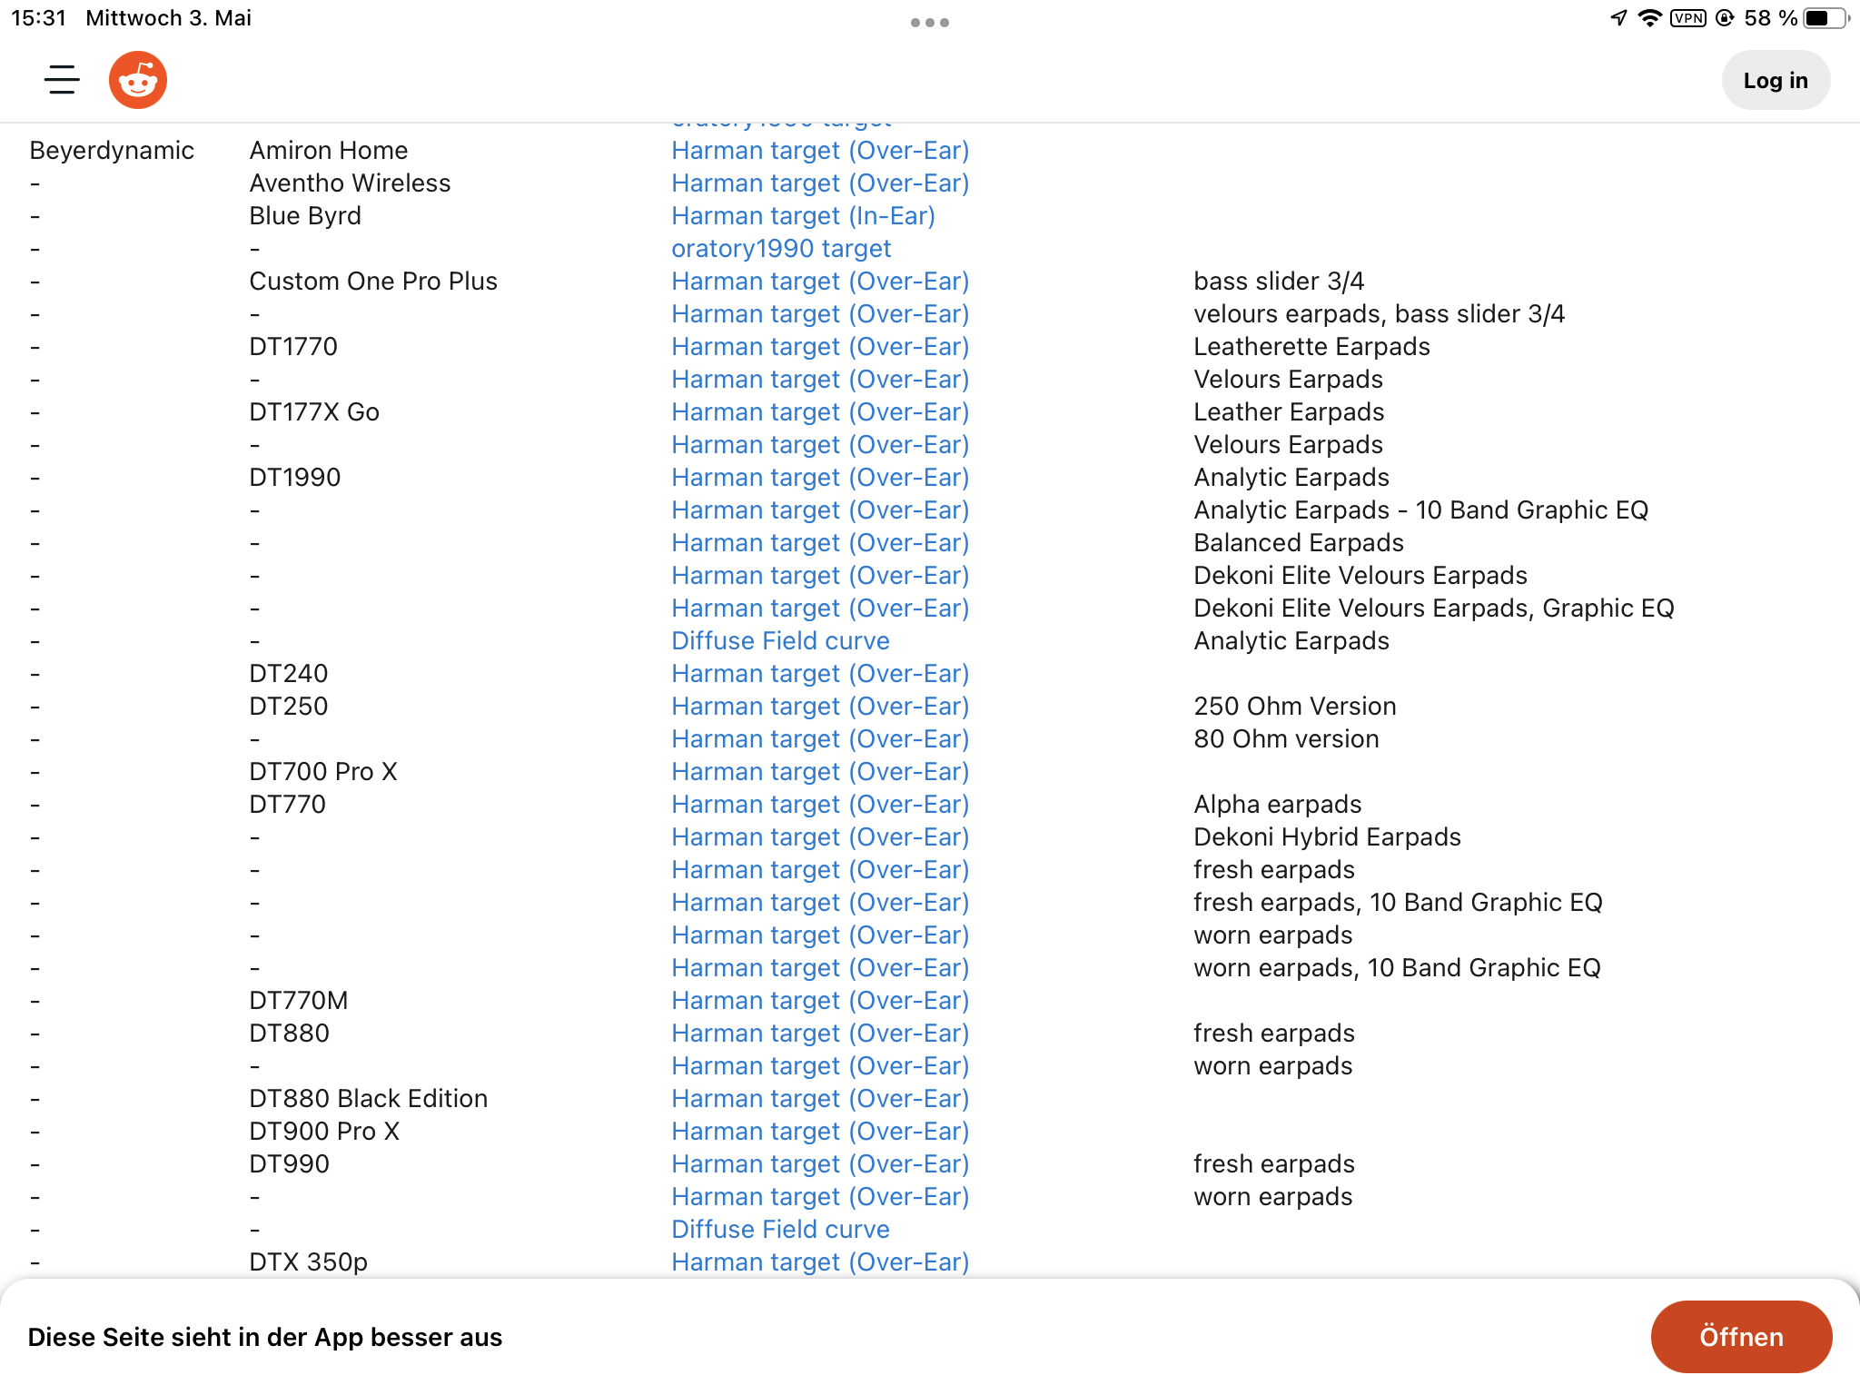Open Harman target link for Amiron Home
The height and width of the screenshot is (1395, 1860).
(820, 151)
